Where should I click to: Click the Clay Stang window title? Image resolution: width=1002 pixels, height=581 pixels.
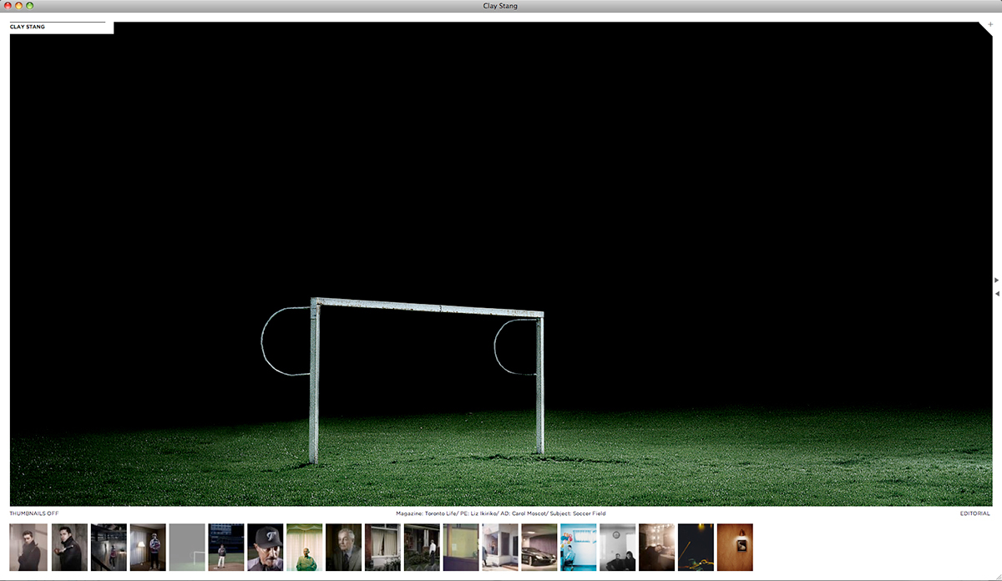coord(501,6)
